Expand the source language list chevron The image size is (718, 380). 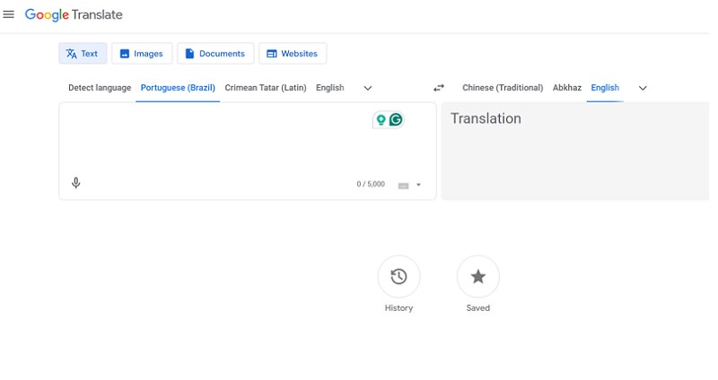click(368, 88)
